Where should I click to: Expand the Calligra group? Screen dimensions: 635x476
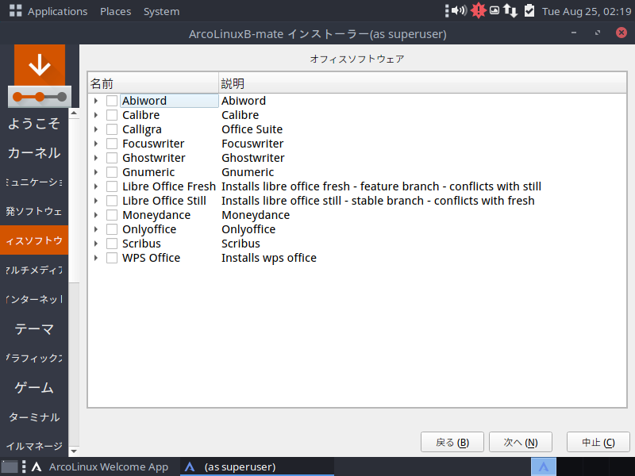click(96, 129)
